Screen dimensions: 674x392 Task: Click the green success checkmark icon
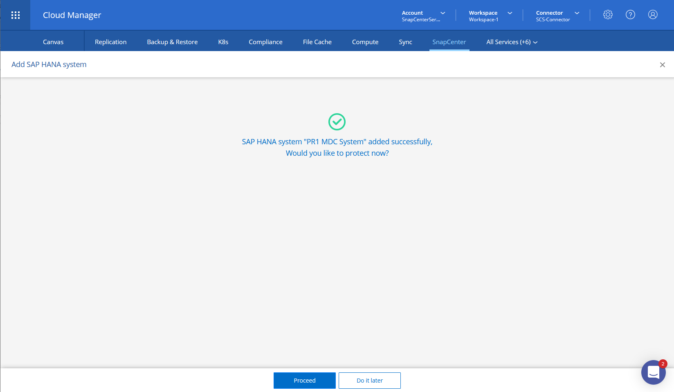[x=337, y=122]
